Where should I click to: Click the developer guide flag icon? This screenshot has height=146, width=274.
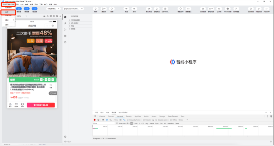[267, 9]
